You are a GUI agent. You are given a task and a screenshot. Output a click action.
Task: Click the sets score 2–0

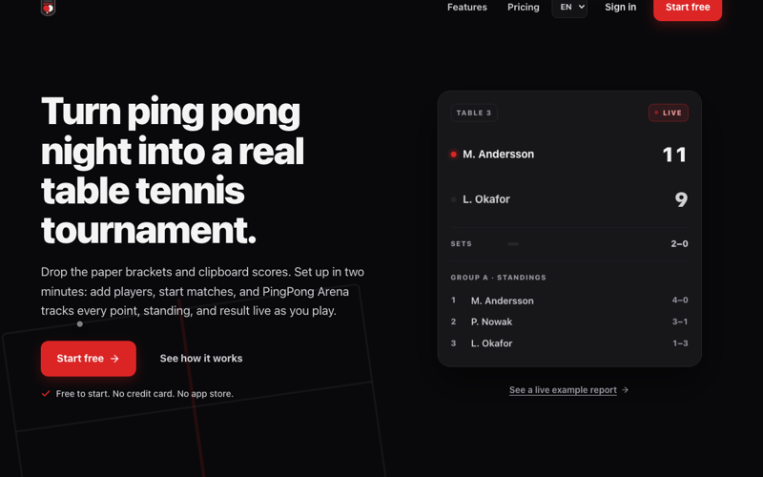(679, 244)
